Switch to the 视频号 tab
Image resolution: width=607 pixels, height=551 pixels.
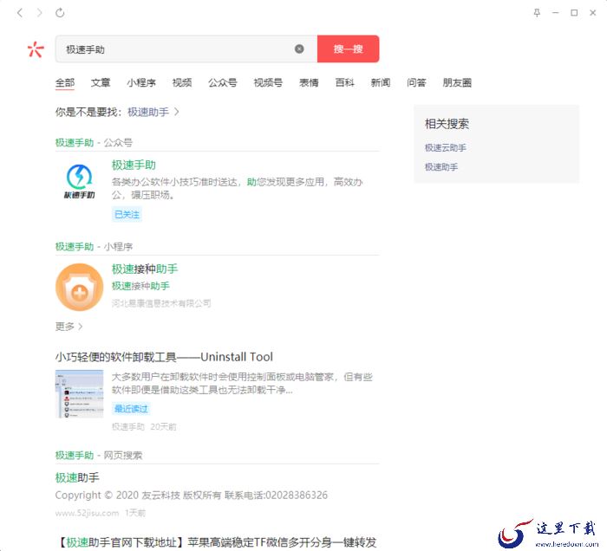(x=268, y=82)
